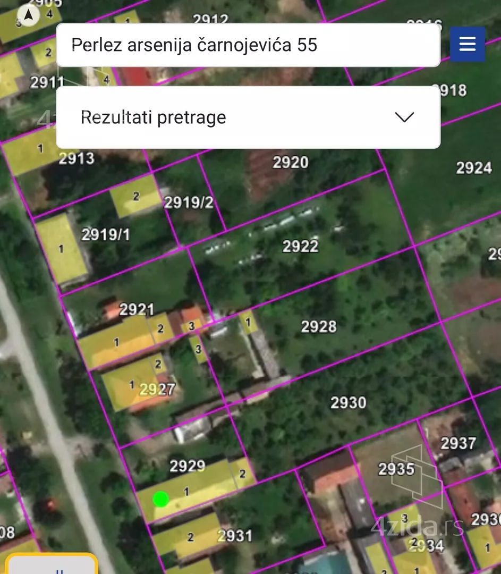Select the green location marker dot
Viewport: 501px width, 574px height.
(160, 499)
